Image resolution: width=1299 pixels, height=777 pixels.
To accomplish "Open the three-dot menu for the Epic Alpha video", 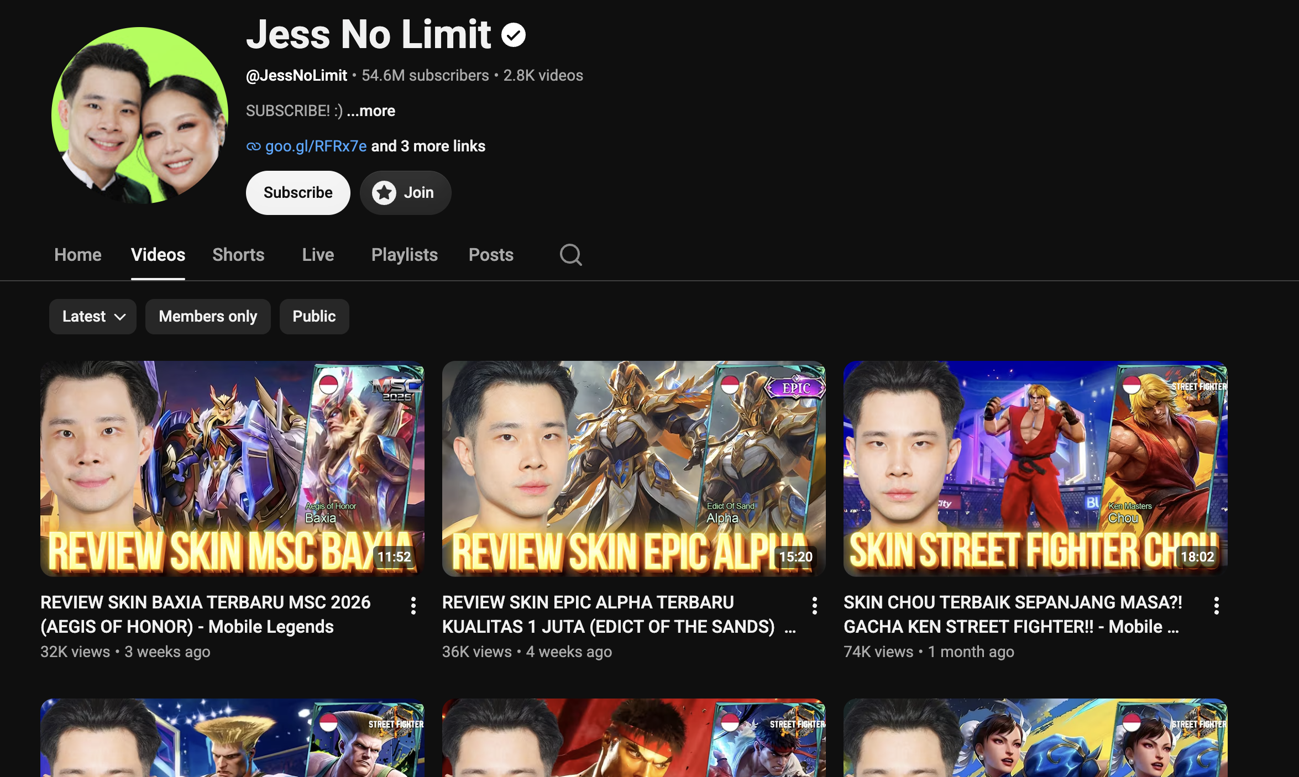I will (814, 606).
